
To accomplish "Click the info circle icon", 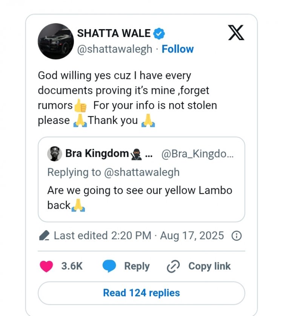I will [236, 236].
